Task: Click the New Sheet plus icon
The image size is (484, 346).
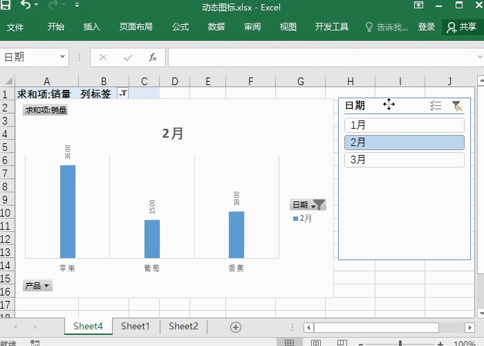Action: (236, 327)
